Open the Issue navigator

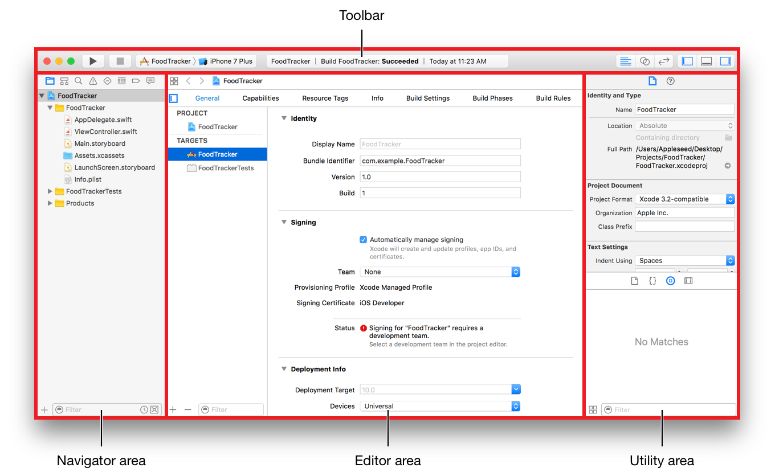pyautogui.click(x=93, y=81)
